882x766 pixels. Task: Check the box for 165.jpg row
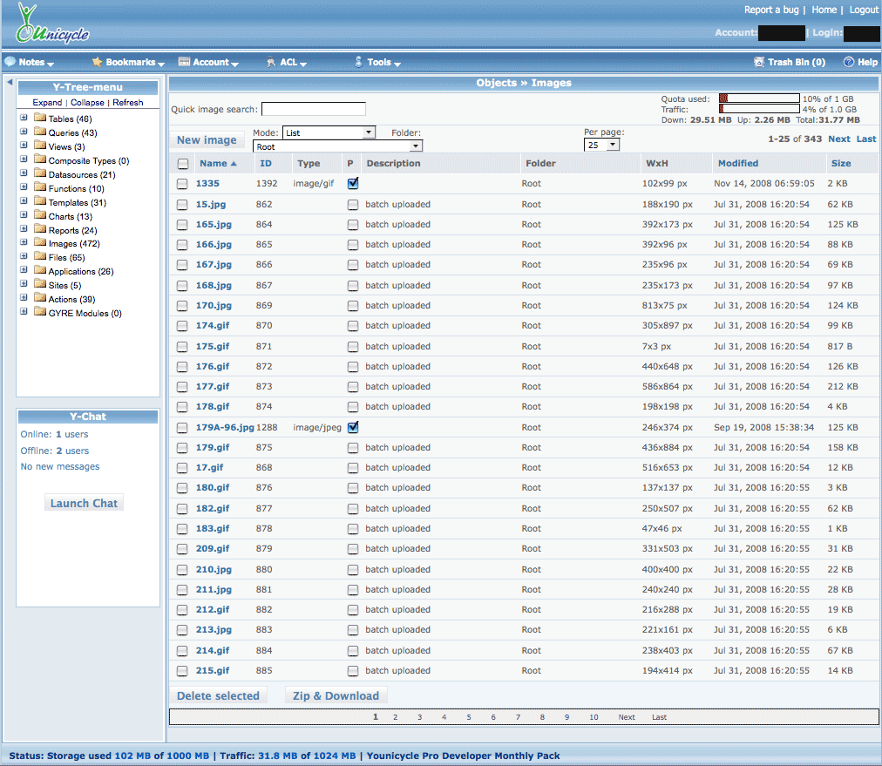pyautogui.click(x=182, y=225)
